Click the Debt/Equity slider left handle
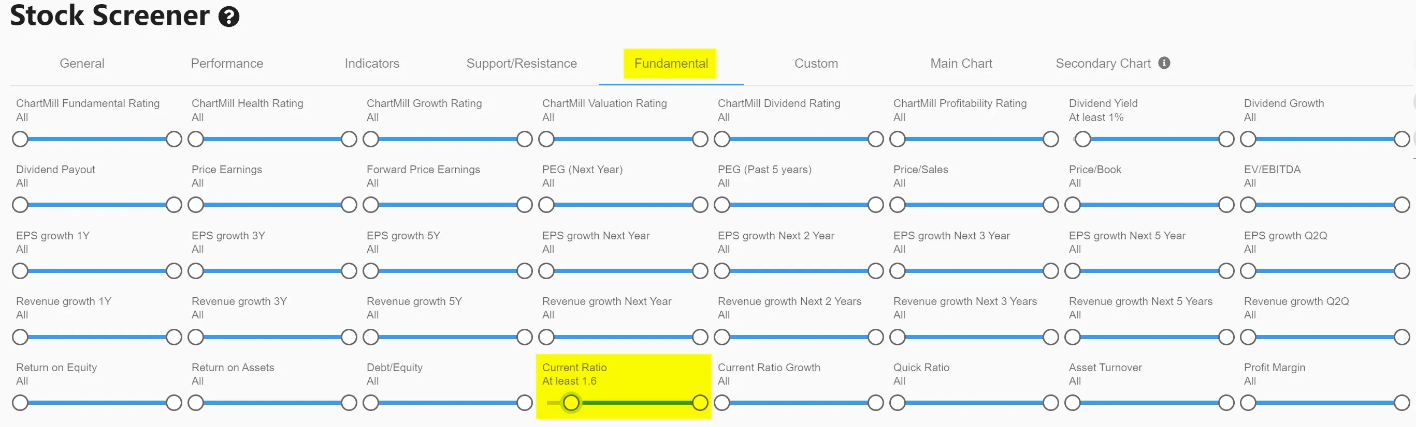This screenshot has width=1416, height=427. pos(371,403)
